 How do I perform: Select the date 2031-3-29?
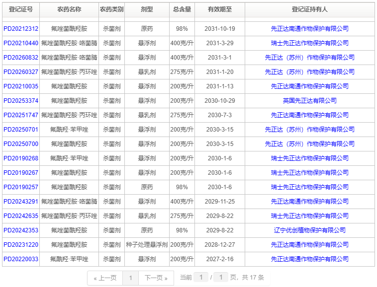point(220,43)
